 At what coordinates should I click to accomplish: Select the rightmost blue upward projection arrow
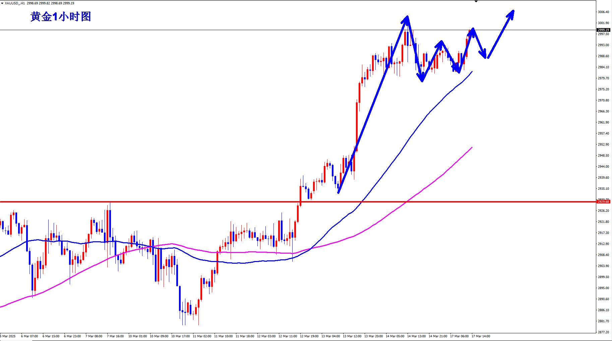501,33
